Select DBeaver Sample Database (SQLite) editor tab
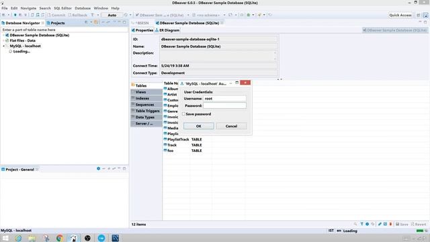The height and width of the screenshot is (242, 430). point(189,23)
